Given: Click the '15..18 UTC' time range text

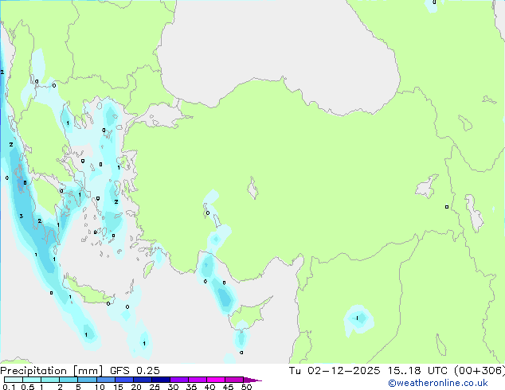Looking at the screenshot, I should pos(417,371).
